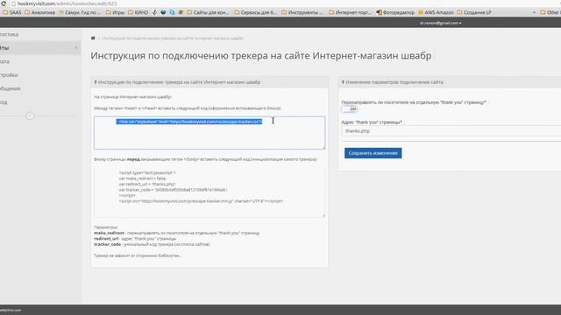The width and height of the screenshot is (561, 315).
Task: Open the Создание LP bookmarks folder
Action: (x=474, y=12)
